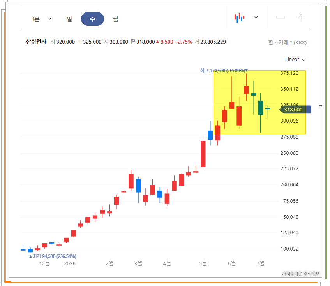Viewport: 330px width, 286px height.
Task: Open the 1분 interval dropdown
Action: pyautogui.click(x=41, y=19)
